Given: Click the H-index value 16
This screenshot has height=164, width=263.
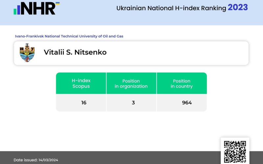Looking at the screenshot, I should point(84,103).
